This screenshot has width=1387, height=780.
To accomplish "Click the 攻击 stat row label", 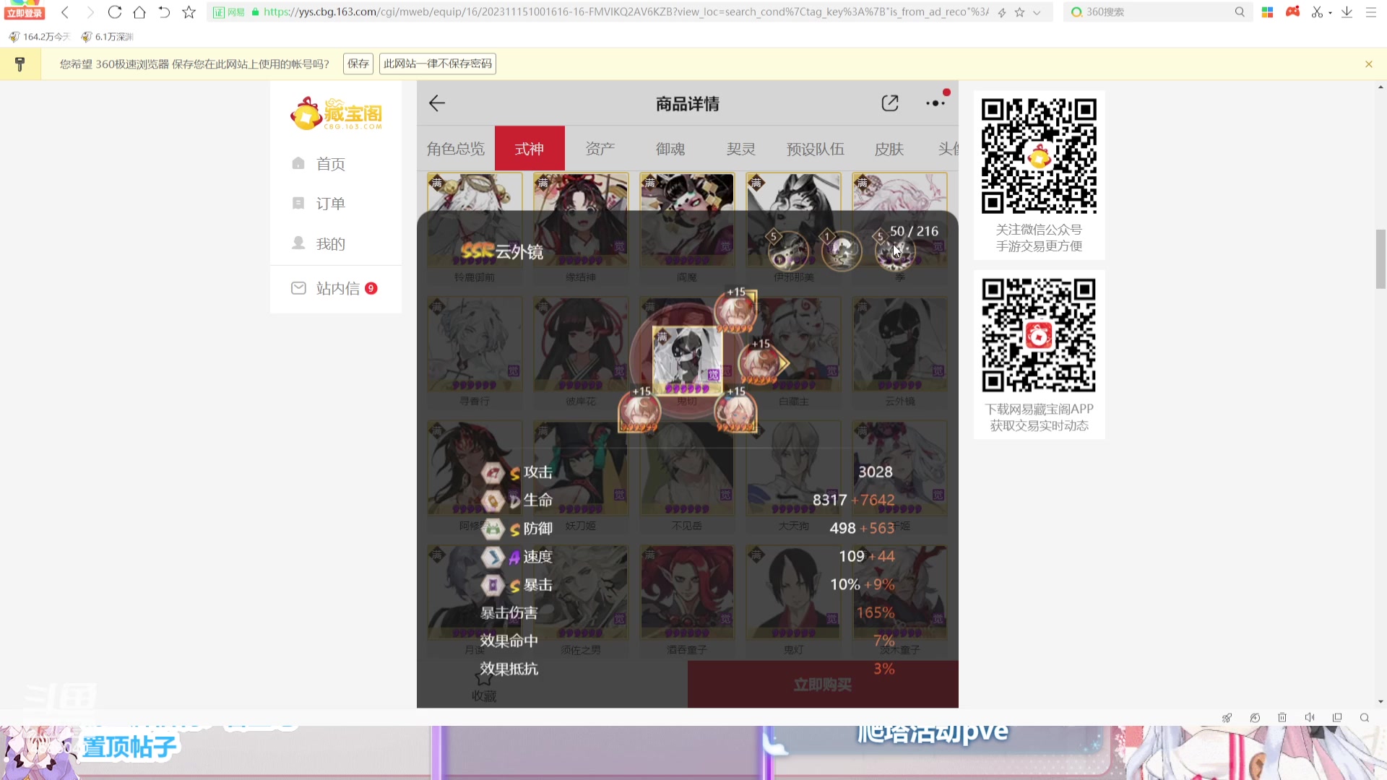I will [538, 472].
